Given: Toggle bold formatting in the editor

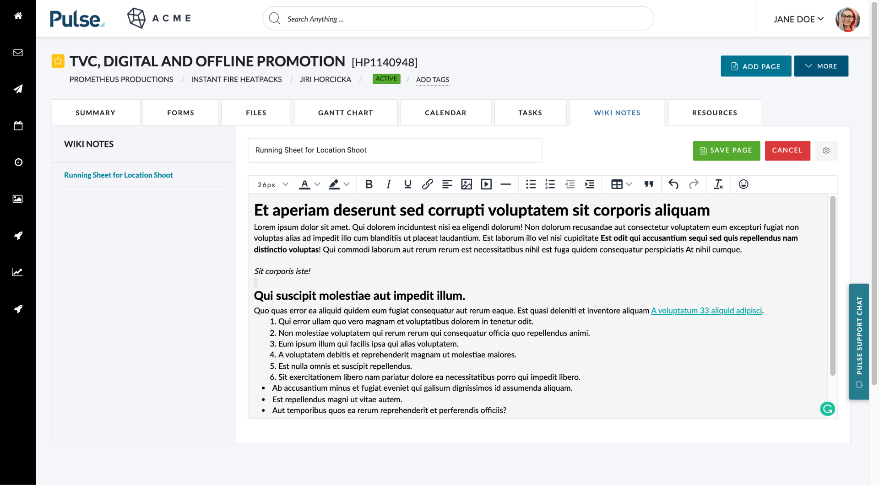Looking at the screenshot, I should tap(369, 184).
